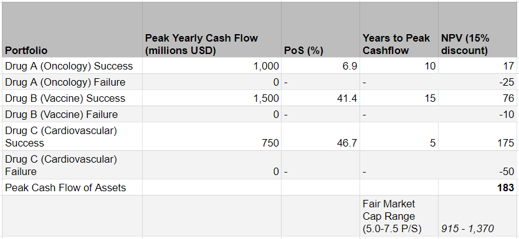This screenshot has width=519, height=239.
Task: Click the Years to Peak Cashflow header
Action: [399, 30]
